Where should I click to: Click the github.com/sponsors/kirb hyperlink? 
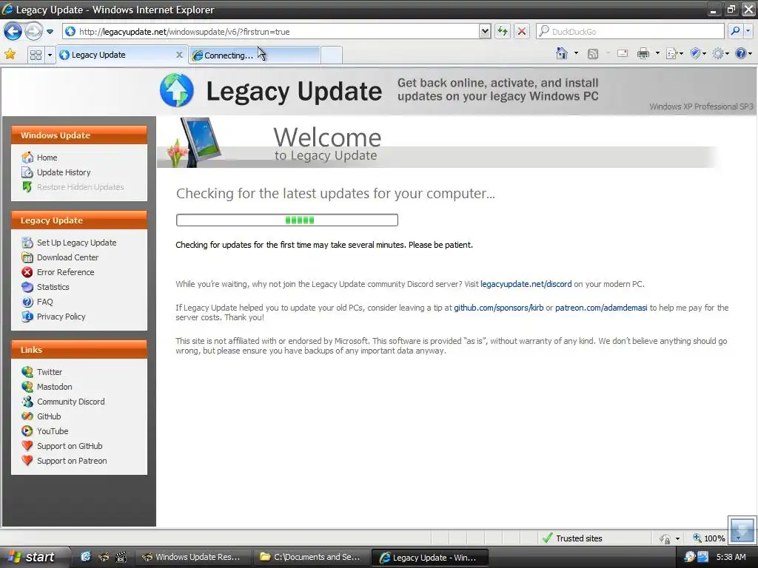(x=498, y=308)
